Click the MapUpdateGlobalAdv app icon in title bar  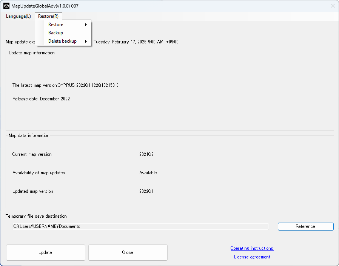click(6, 6)
